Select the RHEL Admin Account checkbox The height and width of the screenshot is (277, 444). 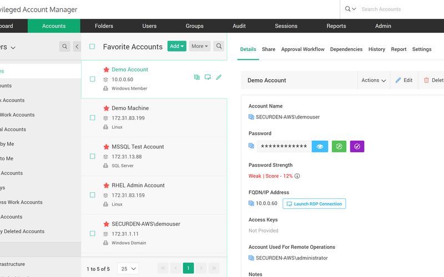pyautogui.click(x=92, y=195)
